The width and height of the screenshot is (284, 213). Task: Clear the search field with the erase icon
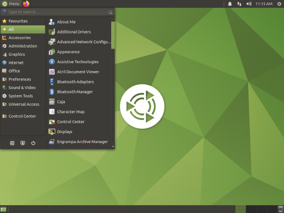tap(110, 12)
